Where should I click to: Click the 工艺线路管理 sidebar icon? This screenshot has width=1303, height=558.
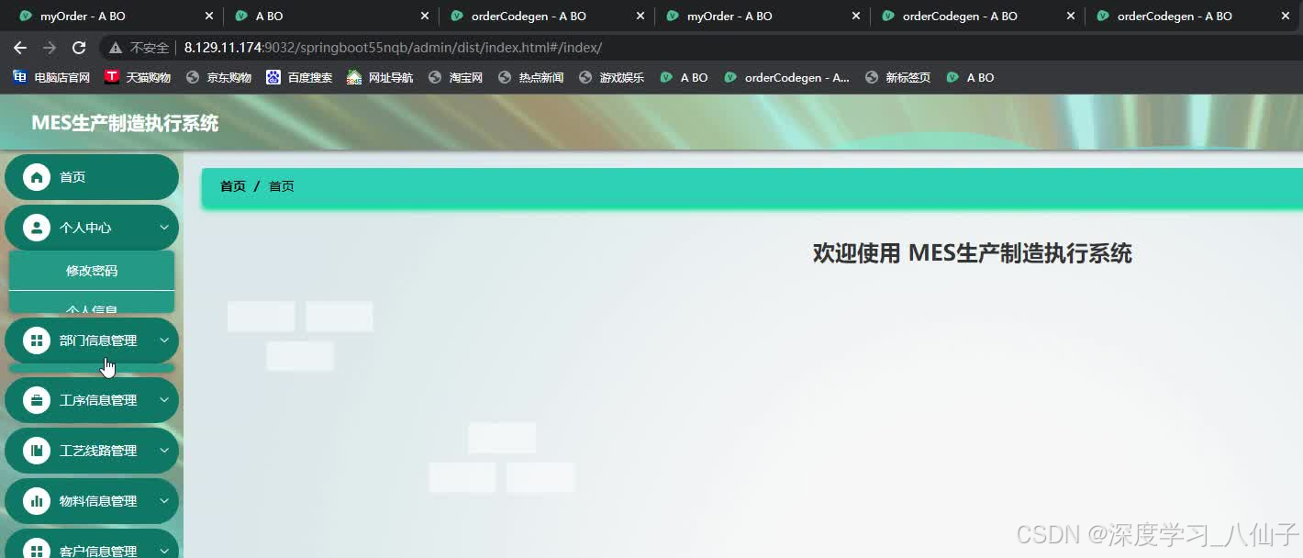(37, 450)
